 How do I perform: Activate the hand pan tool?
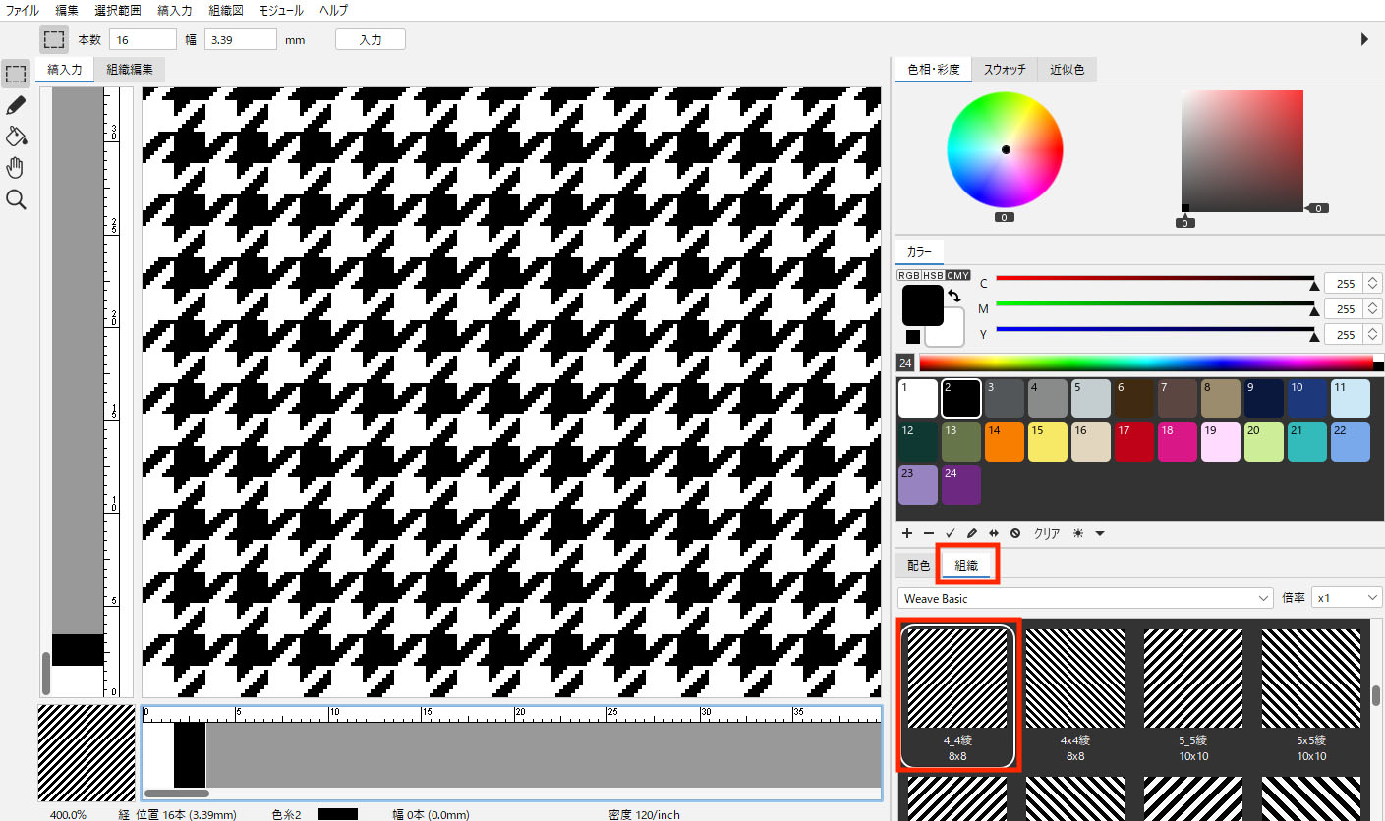(15, 168)
